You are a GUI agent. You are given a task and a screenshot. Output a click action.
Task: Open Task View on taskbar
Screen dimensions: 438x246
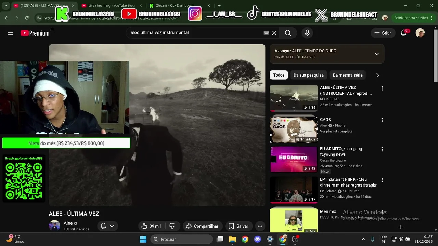coord(220,239)
